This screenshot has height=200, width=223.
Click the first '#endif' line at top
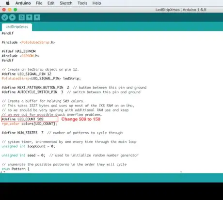click(8, 33)
